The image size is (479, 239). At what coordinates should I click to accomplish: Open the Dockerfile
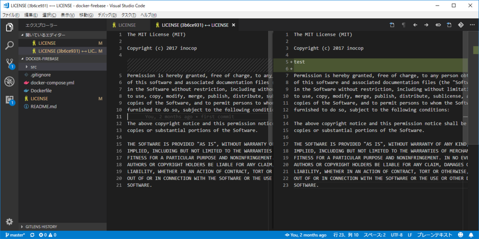tap(63, 91)
